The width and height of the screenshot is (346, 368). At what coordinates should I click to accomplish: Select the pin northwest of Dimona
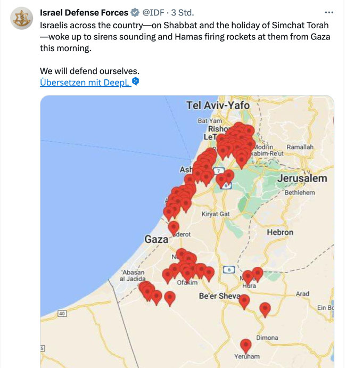point(265,308)
